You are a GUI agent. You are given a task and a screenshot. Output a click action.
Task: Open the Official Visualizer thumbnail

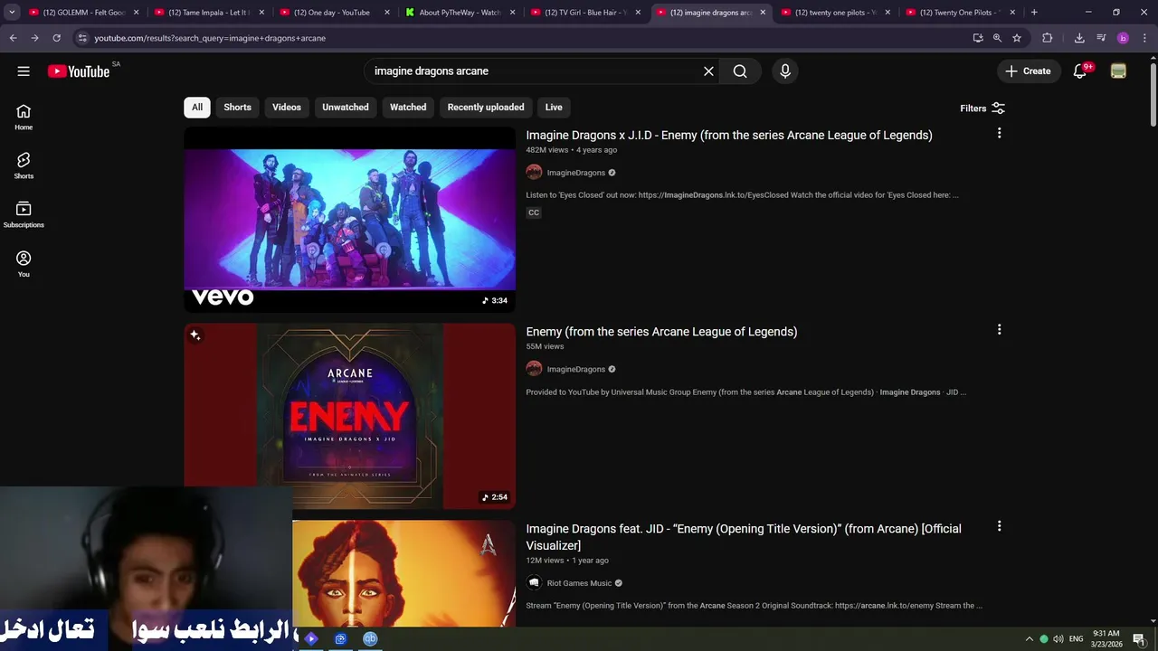coord(403,573)
